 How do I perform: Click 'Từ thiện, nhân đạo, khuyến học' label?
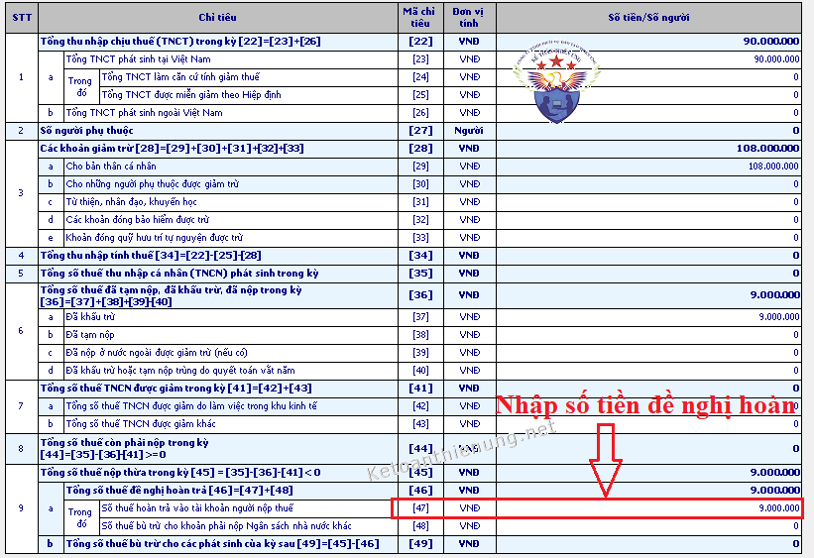[131, 202]
